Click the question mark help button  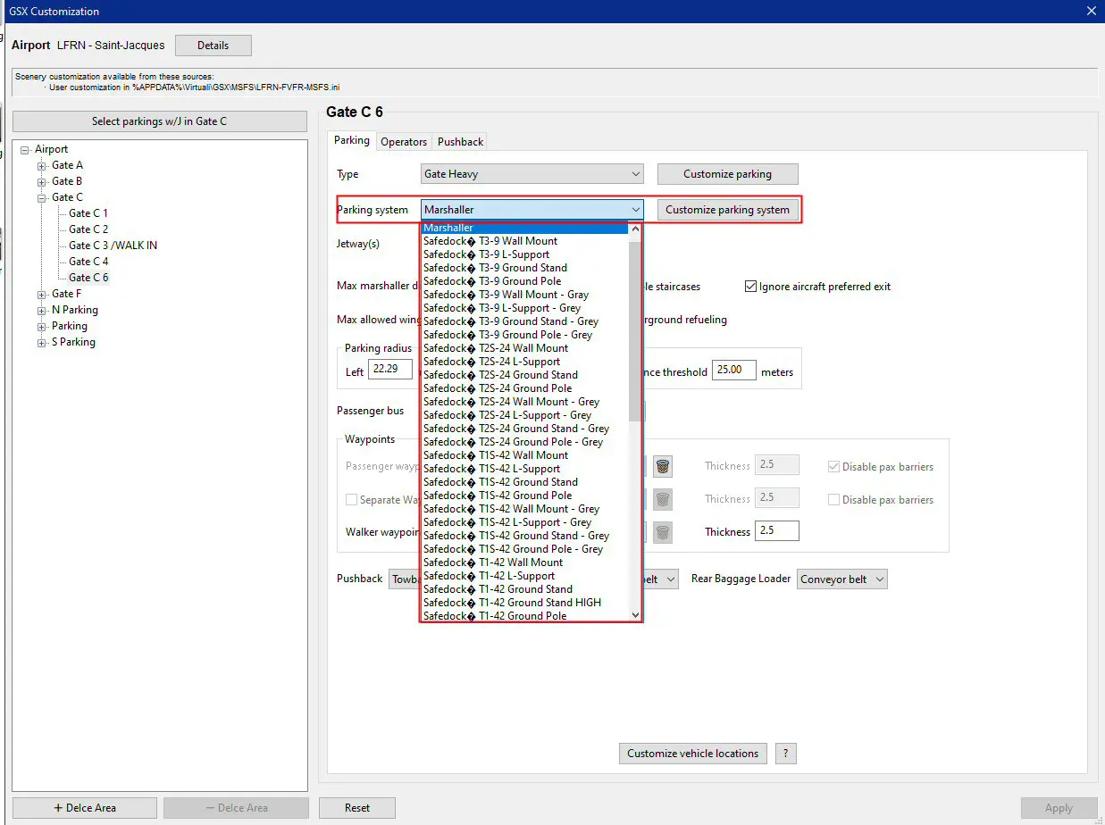tap(785, 754)
